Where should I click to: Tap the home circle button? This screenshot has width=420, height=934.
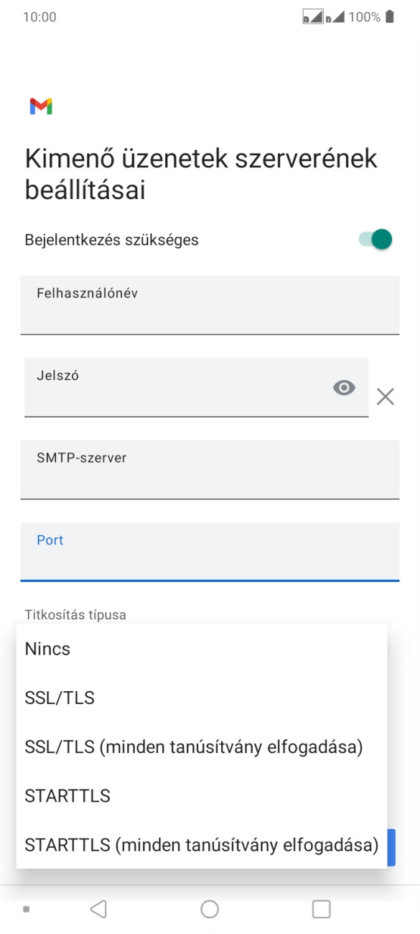click(210, 907)
